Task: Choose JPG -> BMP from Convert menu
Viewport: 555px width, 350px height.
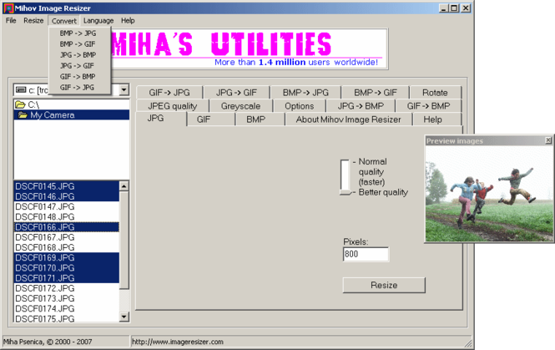Action: pyautogui.click(x=79, y=55)
